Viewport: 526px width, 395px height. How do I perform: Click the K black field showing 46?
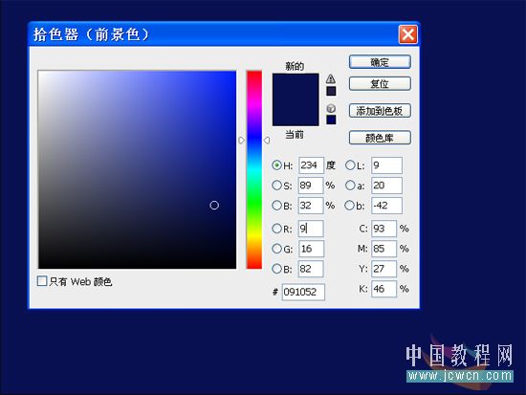pyautogui.click(x=384, y=289)
